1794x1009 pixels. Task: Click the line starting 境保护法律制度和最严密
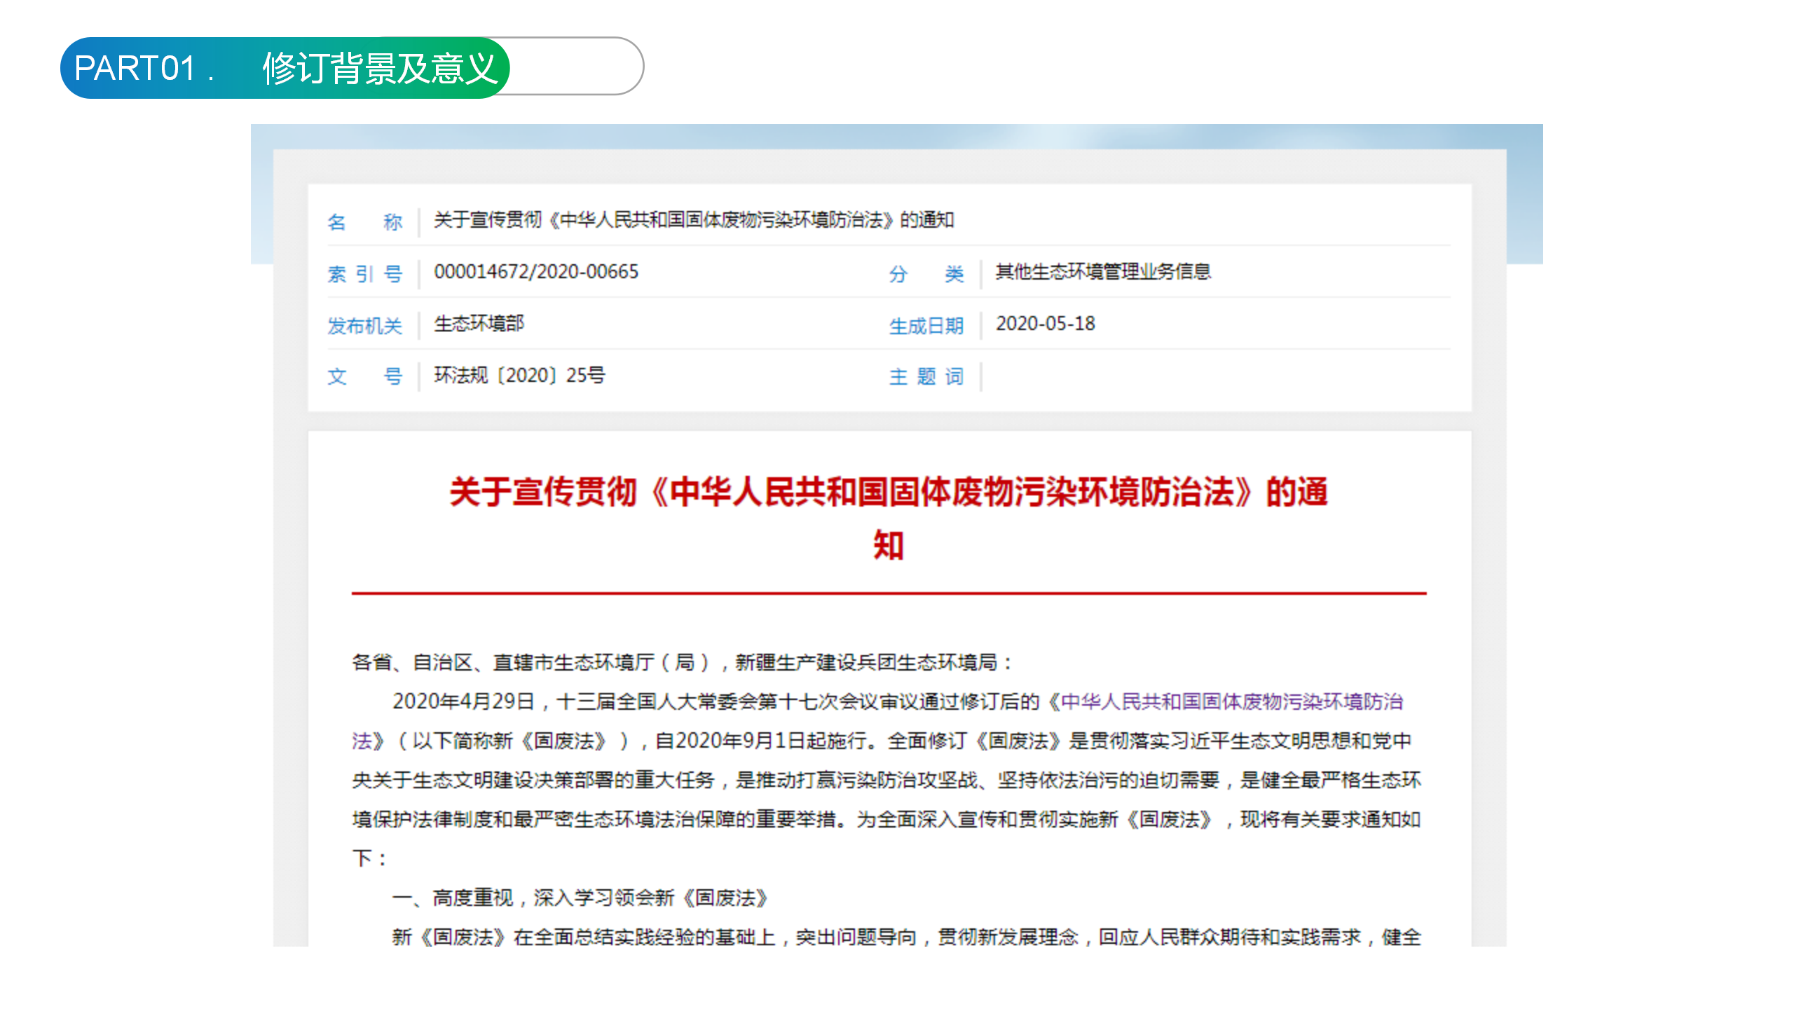click(x=886, y=819)
